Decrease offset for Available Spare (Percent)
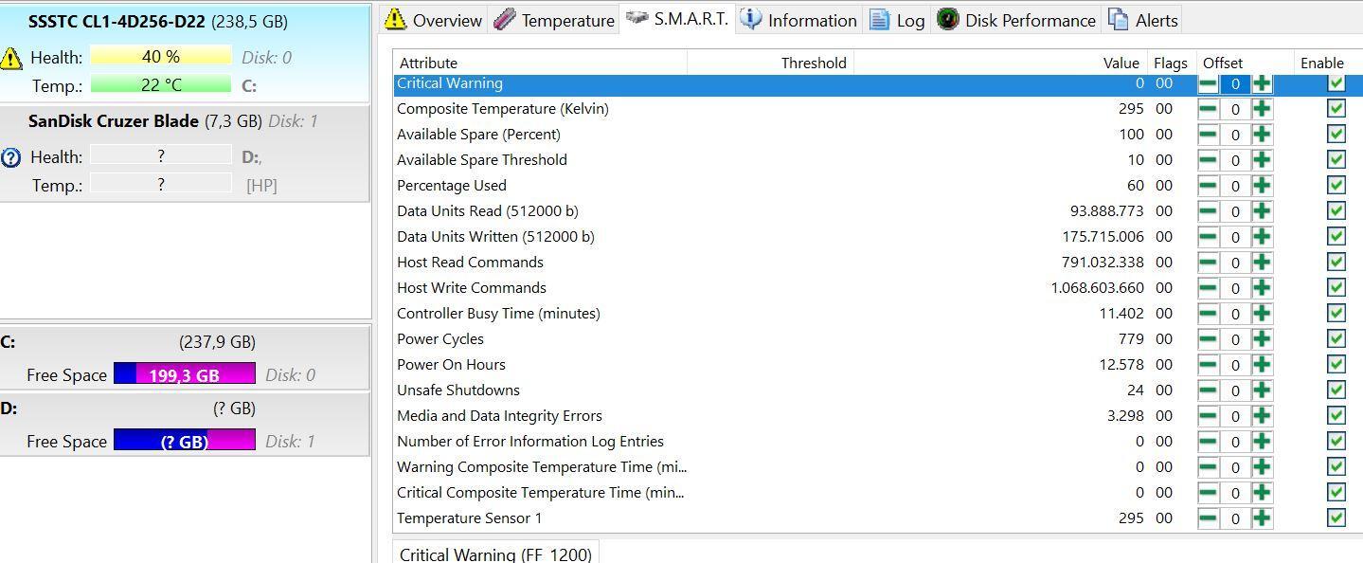 point(1208,135)
